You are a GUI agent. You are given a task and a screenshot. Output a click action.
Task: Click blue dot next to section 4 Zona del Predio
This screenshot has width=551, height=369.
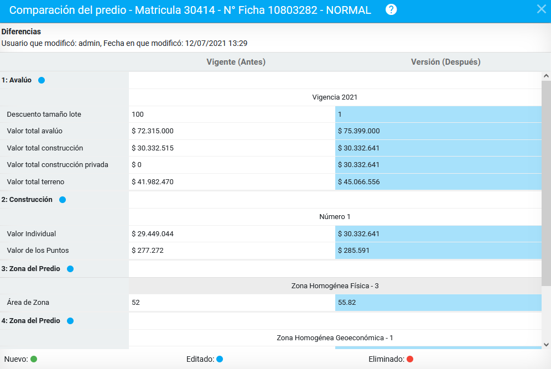[70, 321]
